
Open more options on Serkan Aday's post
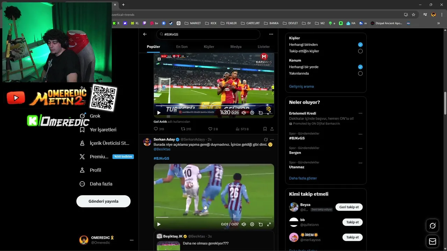click(272, 139)
